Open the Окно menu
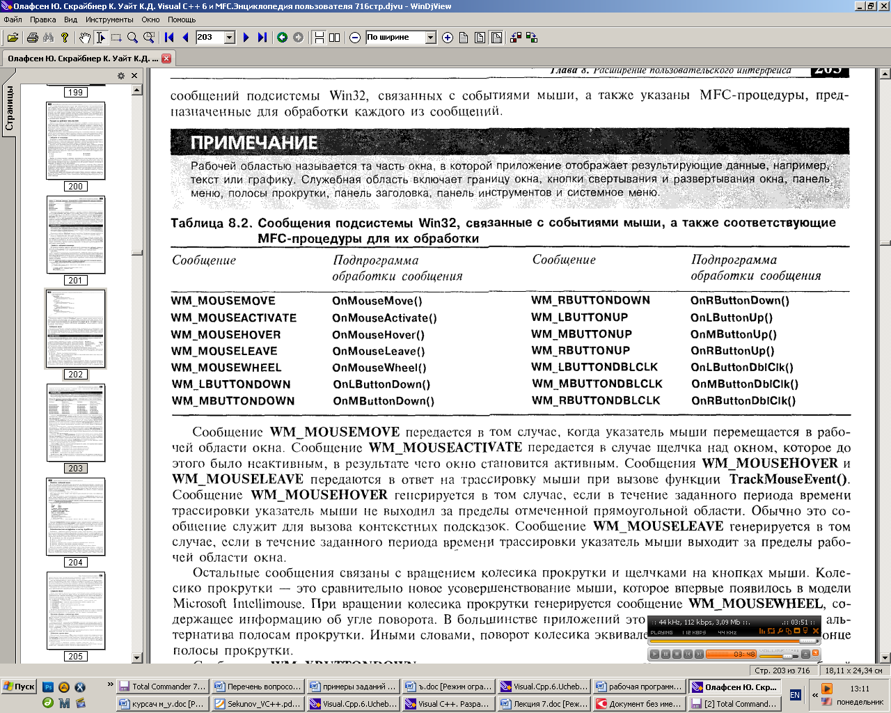Image resolution: width=891 pixels, height=713 pixels. 150,19
